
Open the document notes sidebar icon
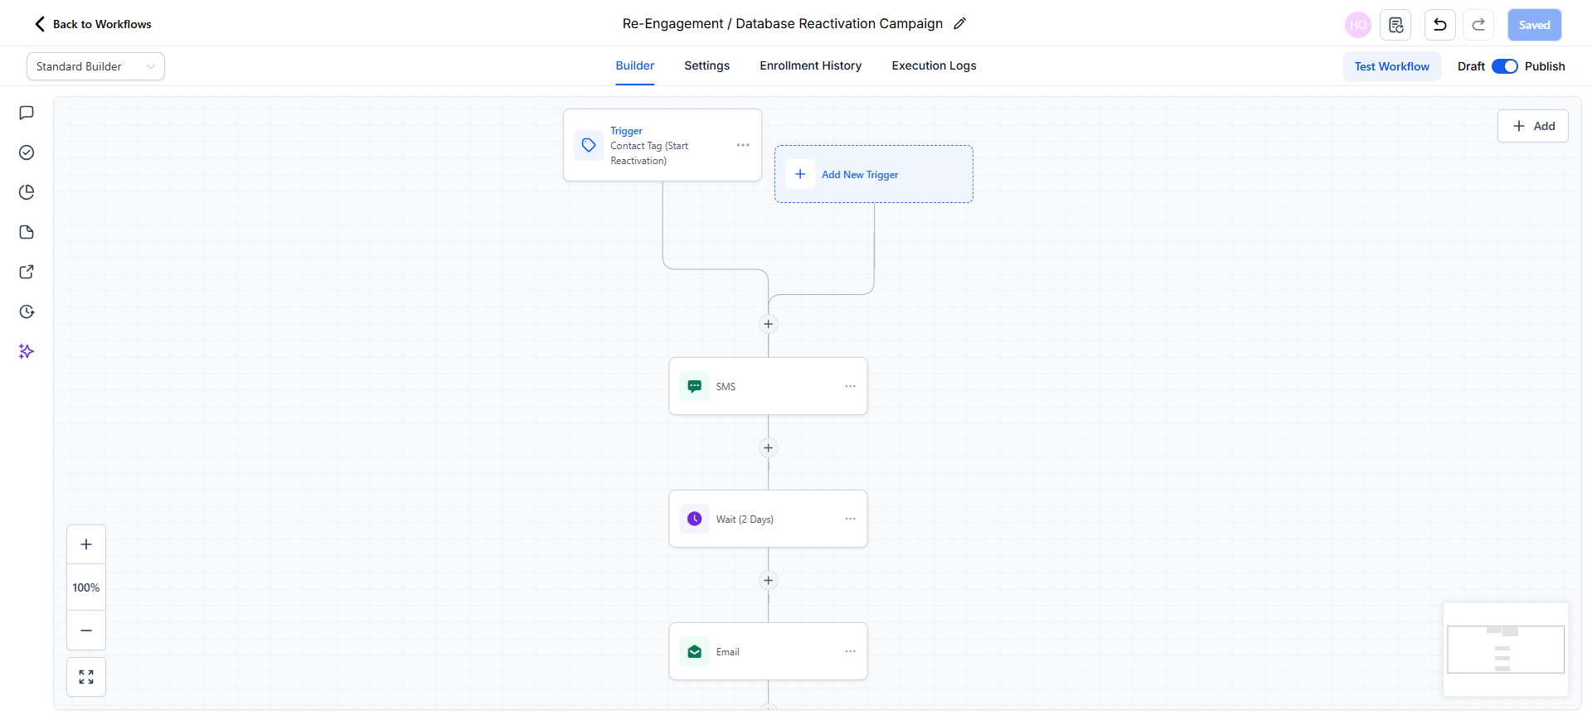[x=27, y=232]
